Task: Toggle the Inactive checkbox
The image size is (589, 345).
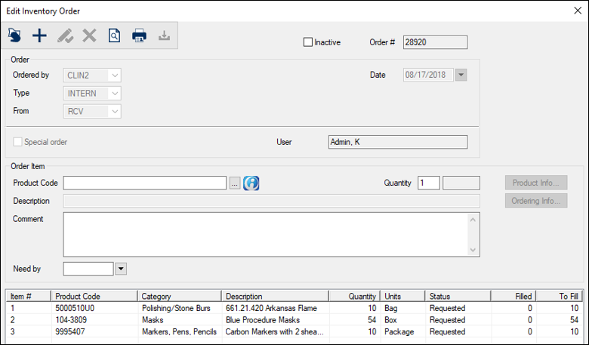Action: click(308, 42)
